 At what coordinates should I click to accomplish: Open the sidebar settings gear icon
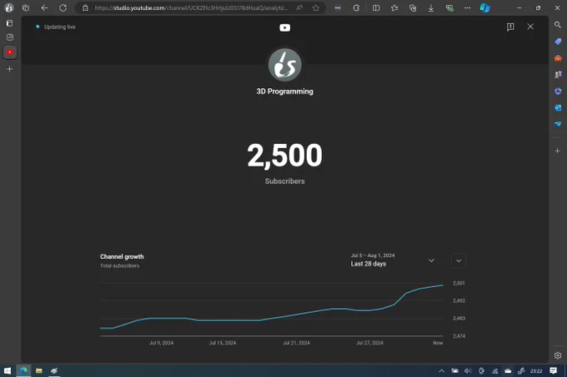[x=558, y=355]
